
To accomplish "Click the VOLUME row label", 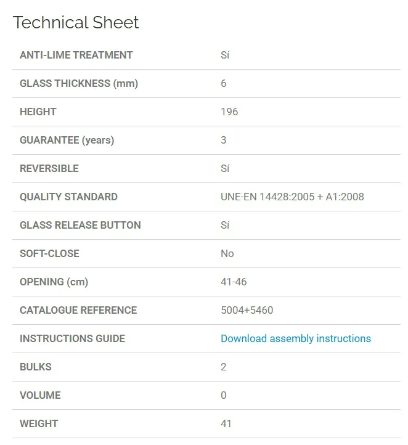I will [40, 395].
